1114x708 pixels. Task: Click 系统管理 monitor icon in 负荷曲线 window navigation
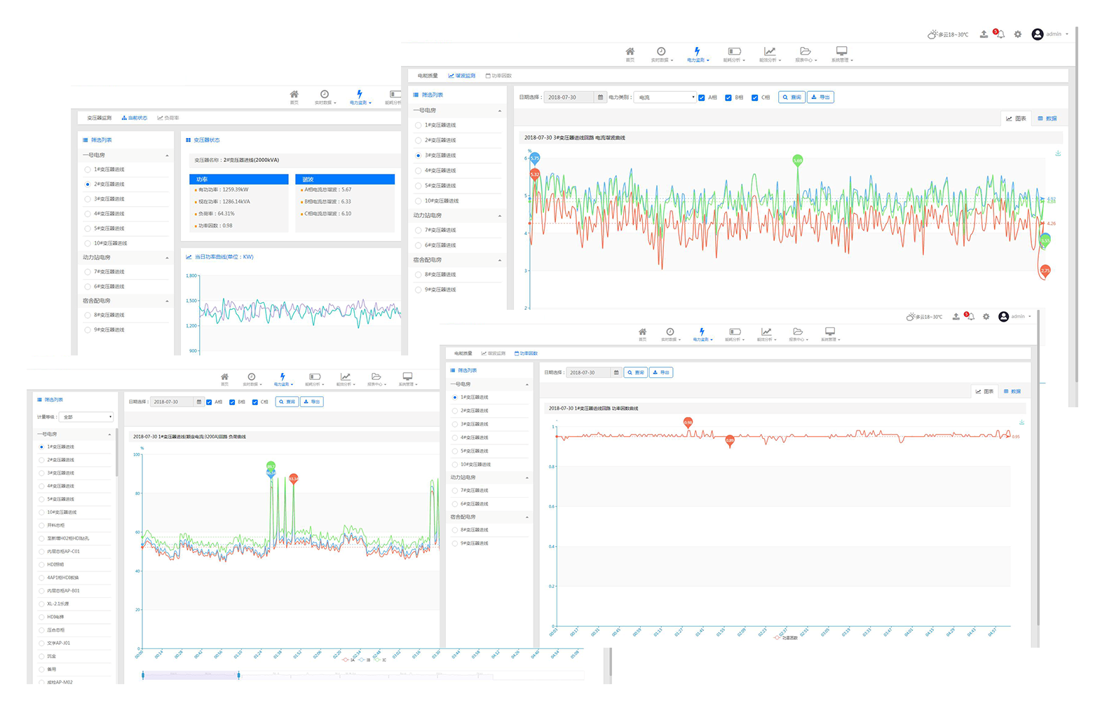point(407,377)
